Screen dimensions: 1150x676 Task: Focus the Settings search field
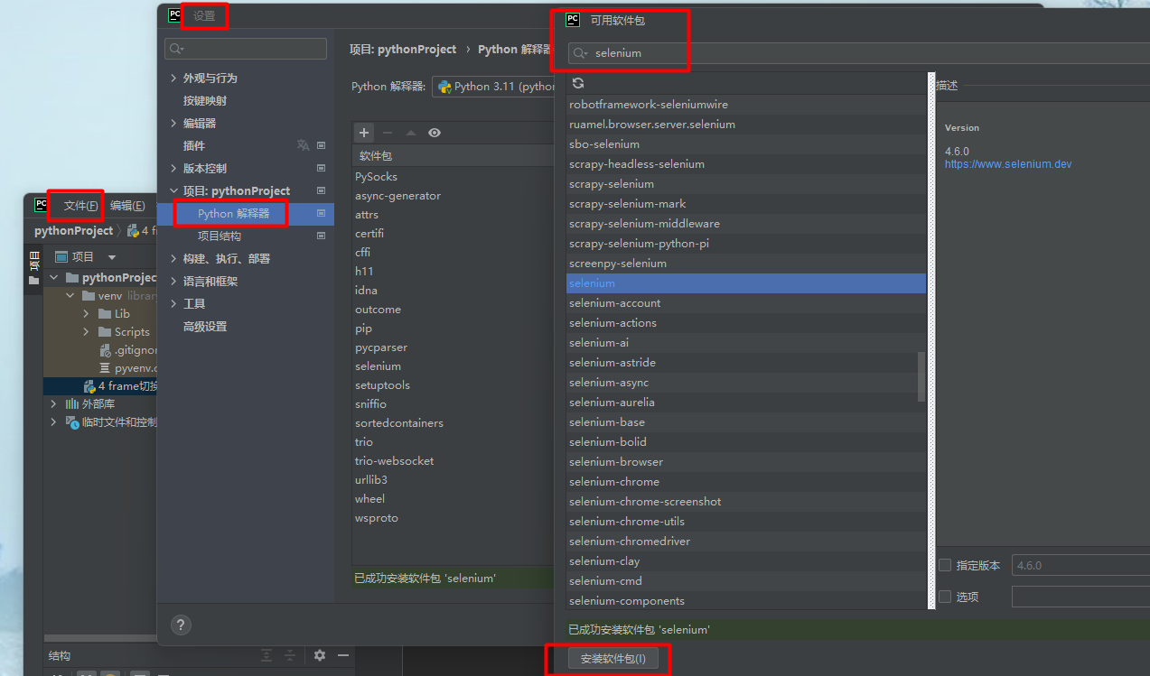coord(246,49)
